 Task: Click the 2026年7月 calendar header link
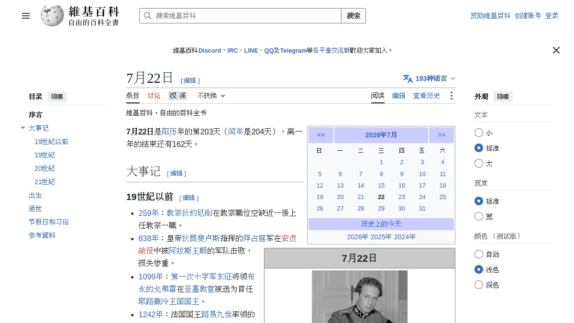pyautogui.click(x=381, y=135)
